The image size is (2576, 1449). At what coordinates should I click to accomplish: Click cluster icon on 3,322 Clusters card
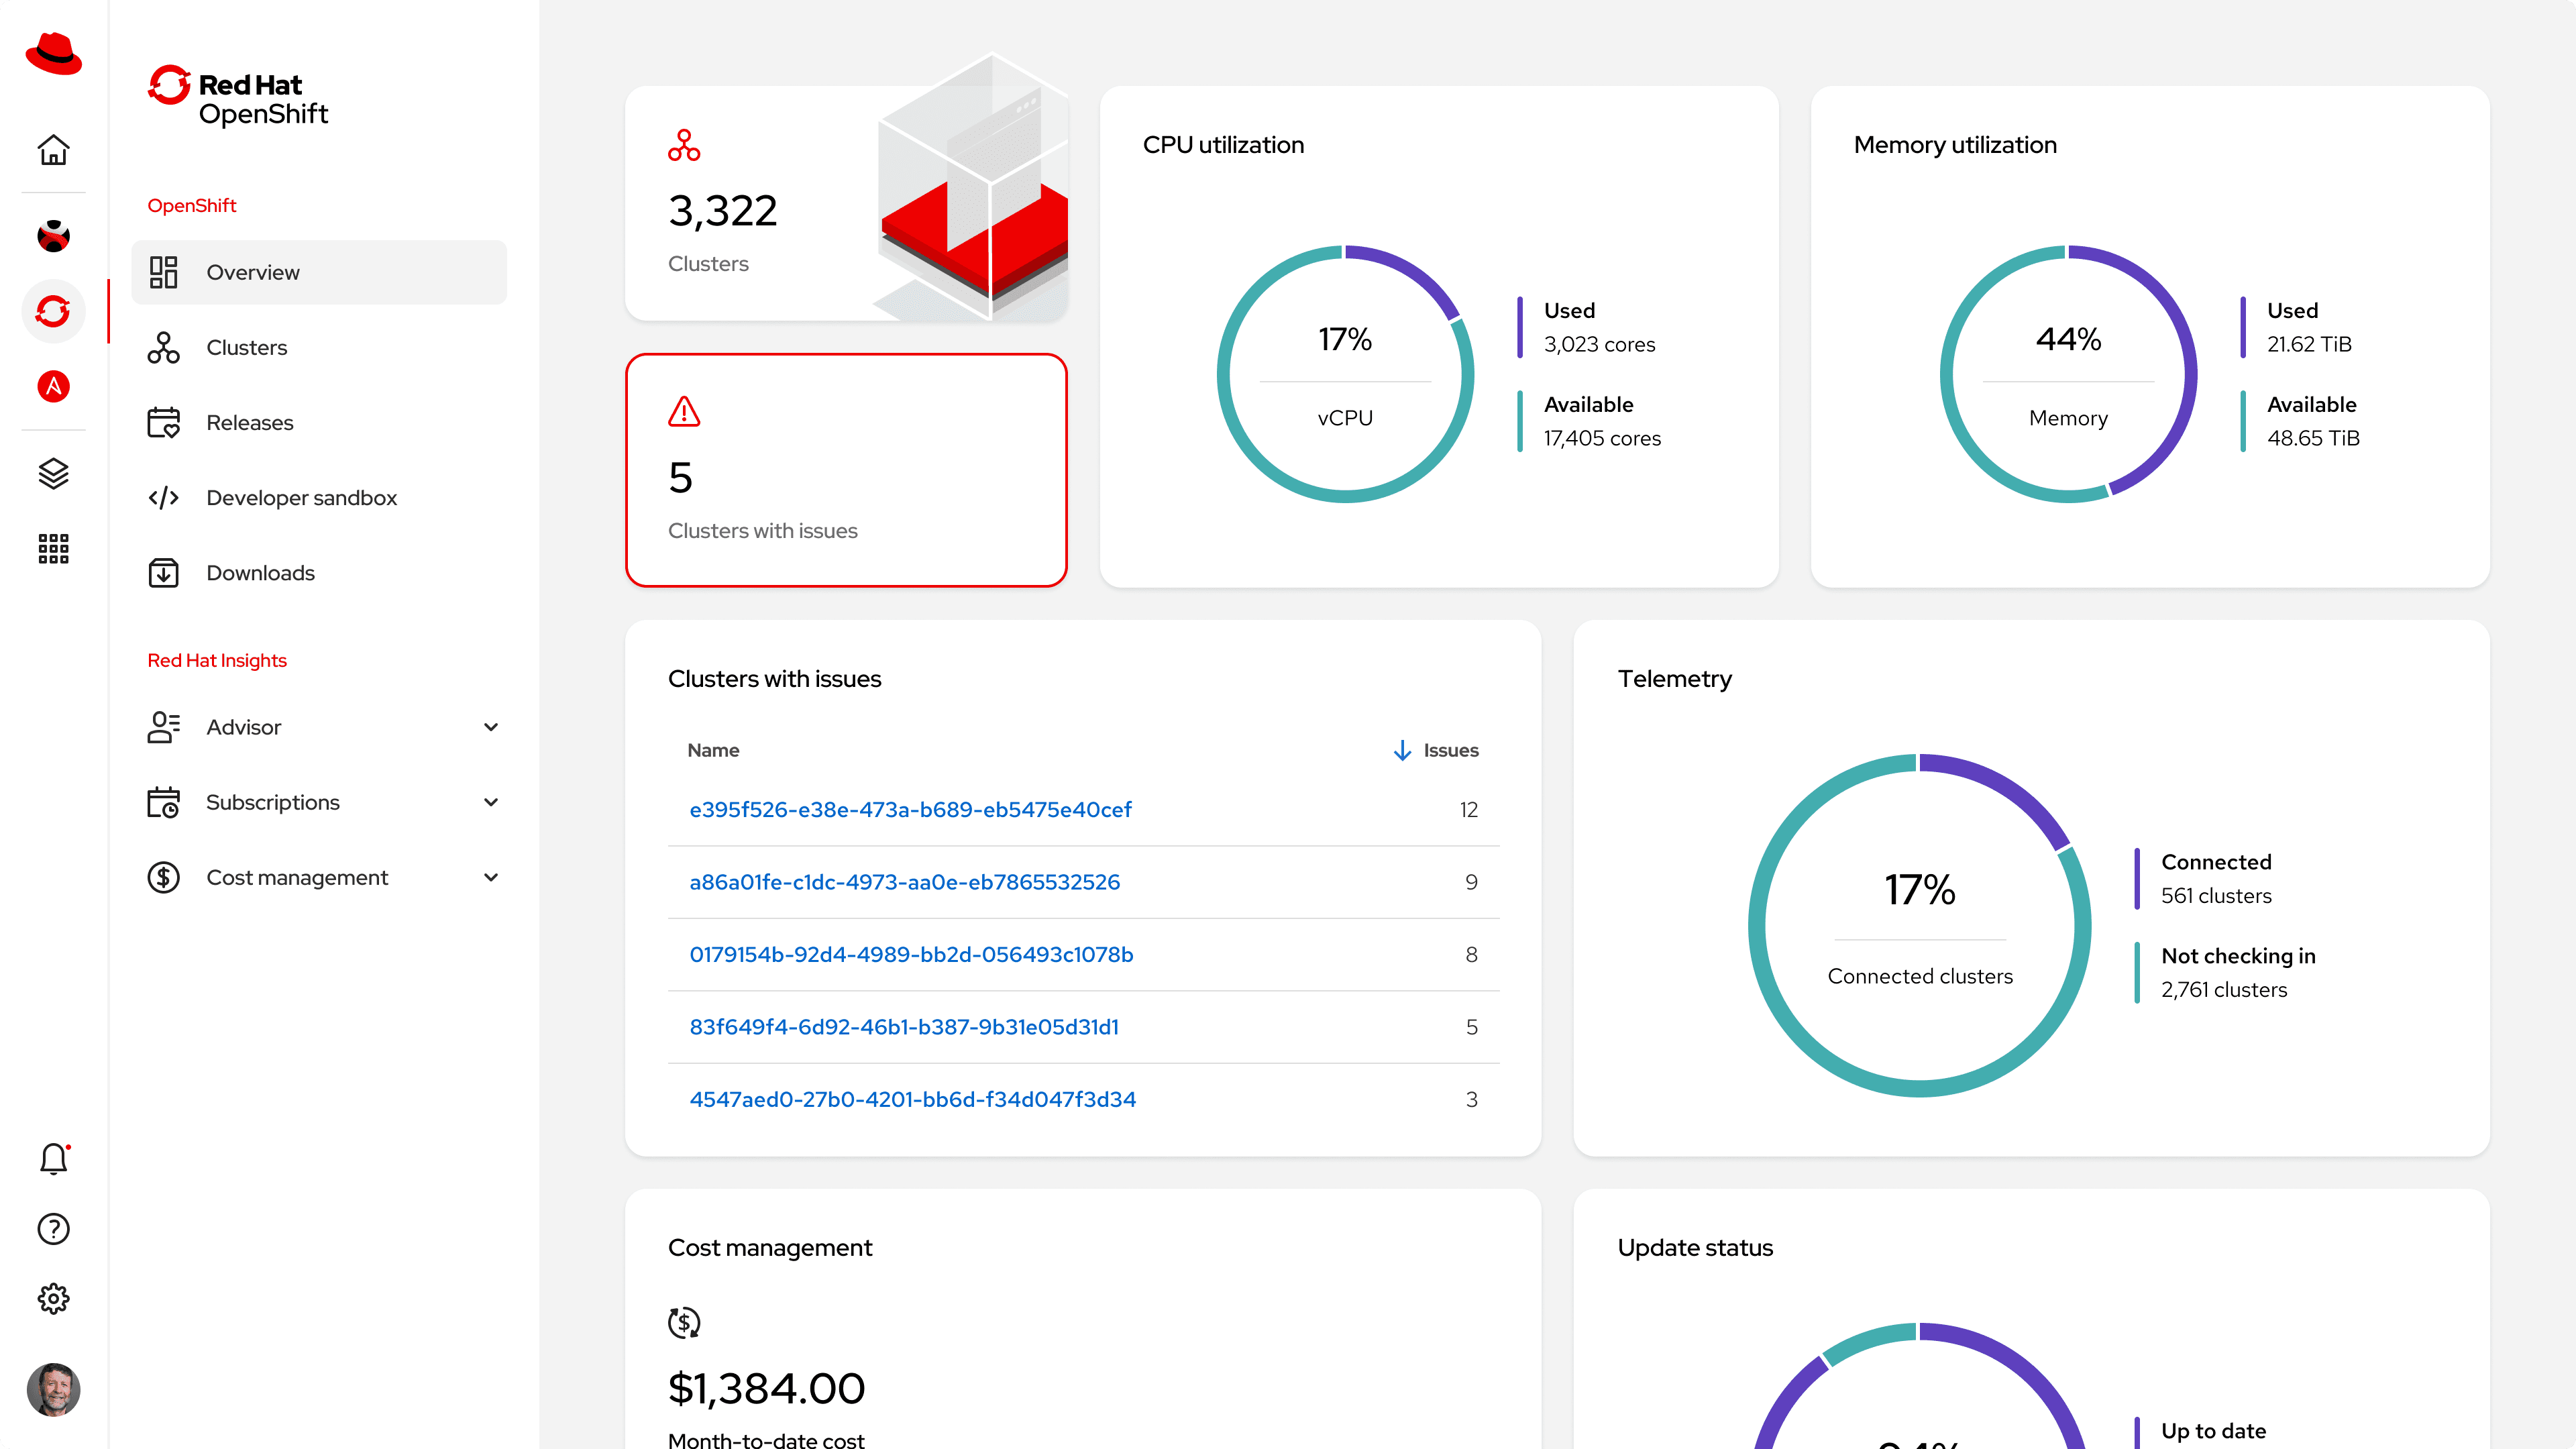pos(684,145)
